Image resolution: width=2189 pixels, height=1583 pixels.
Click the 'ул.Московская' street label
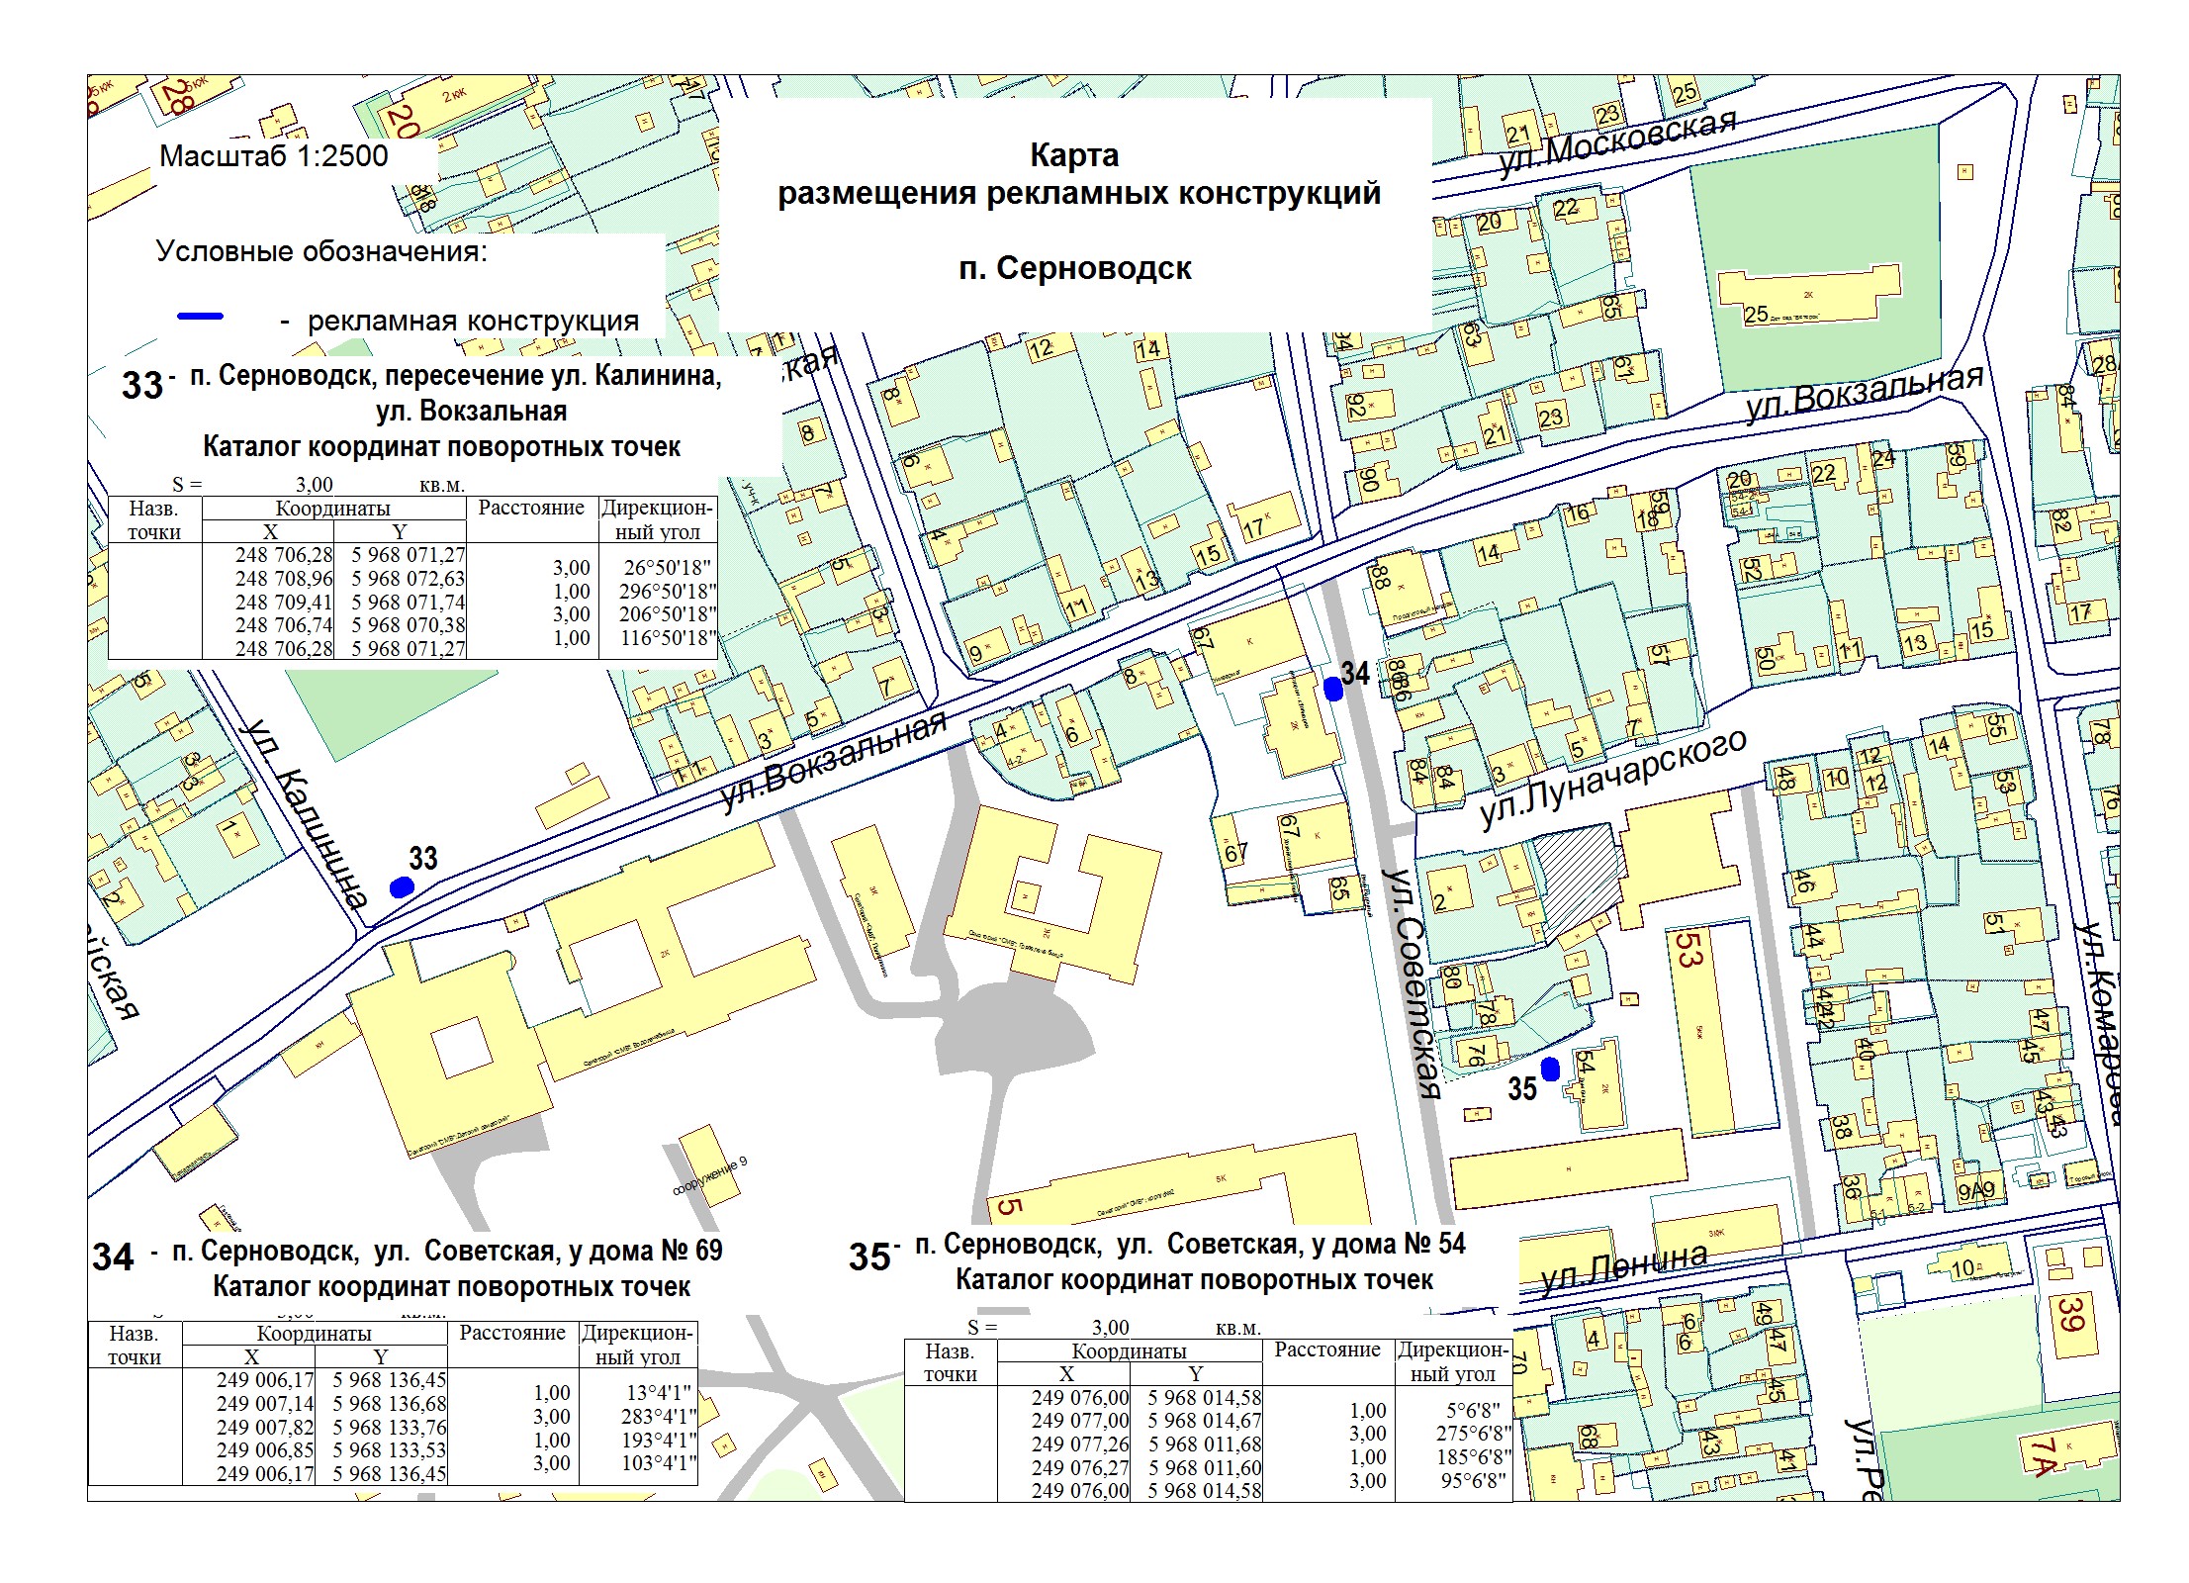(x=1617, y=142)
